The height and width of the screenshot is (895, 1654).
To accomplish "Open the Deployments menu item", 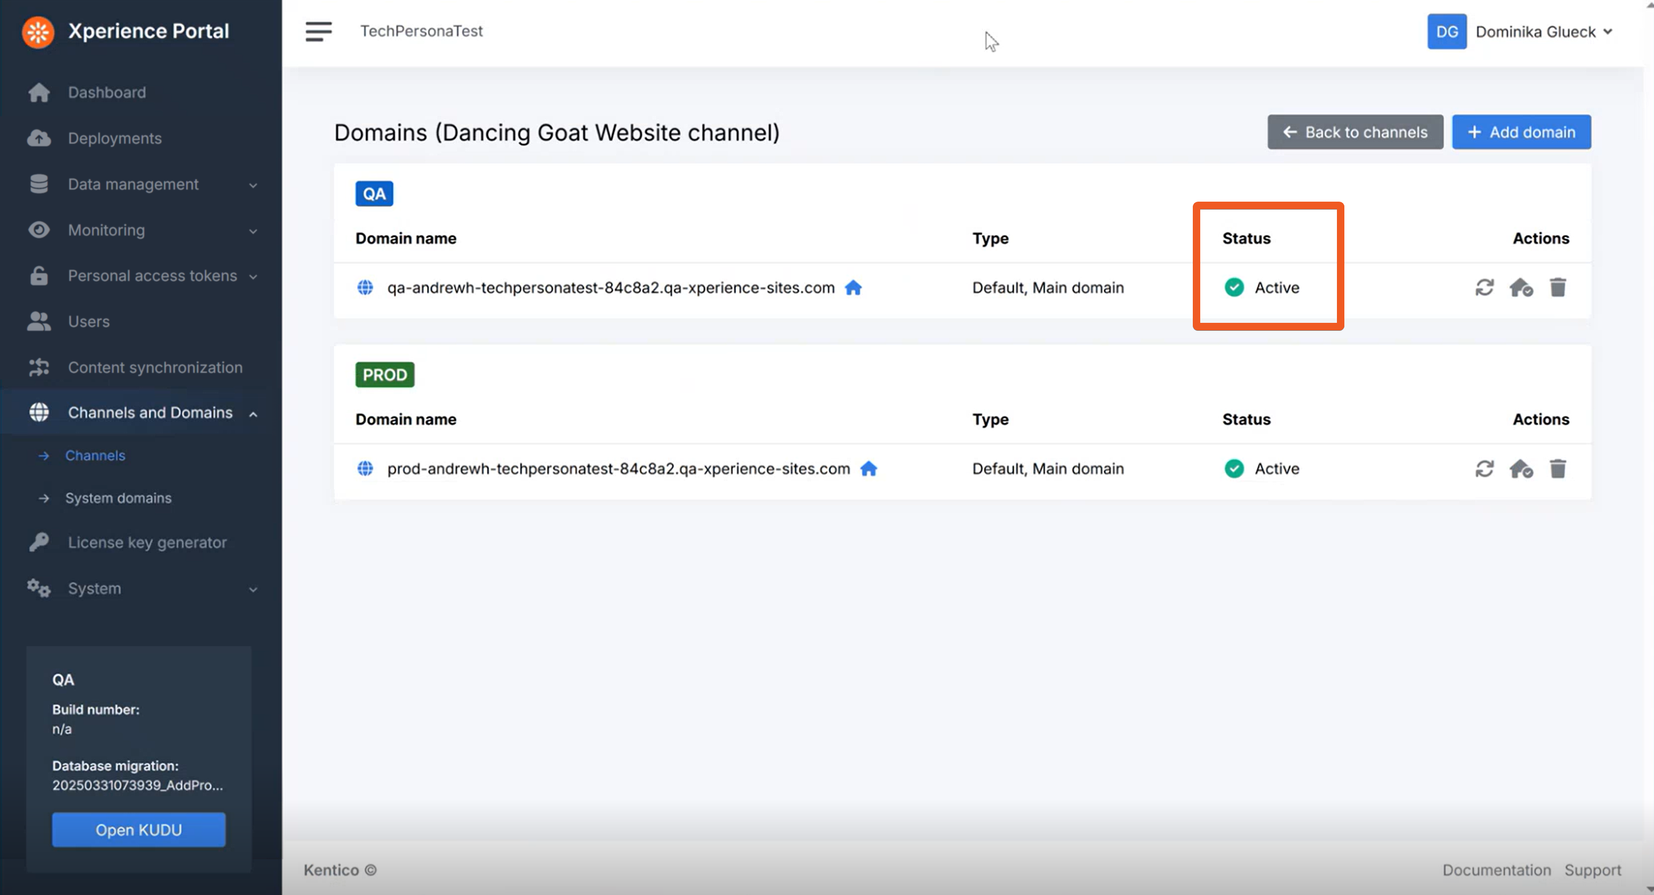I will coord(115,138).
